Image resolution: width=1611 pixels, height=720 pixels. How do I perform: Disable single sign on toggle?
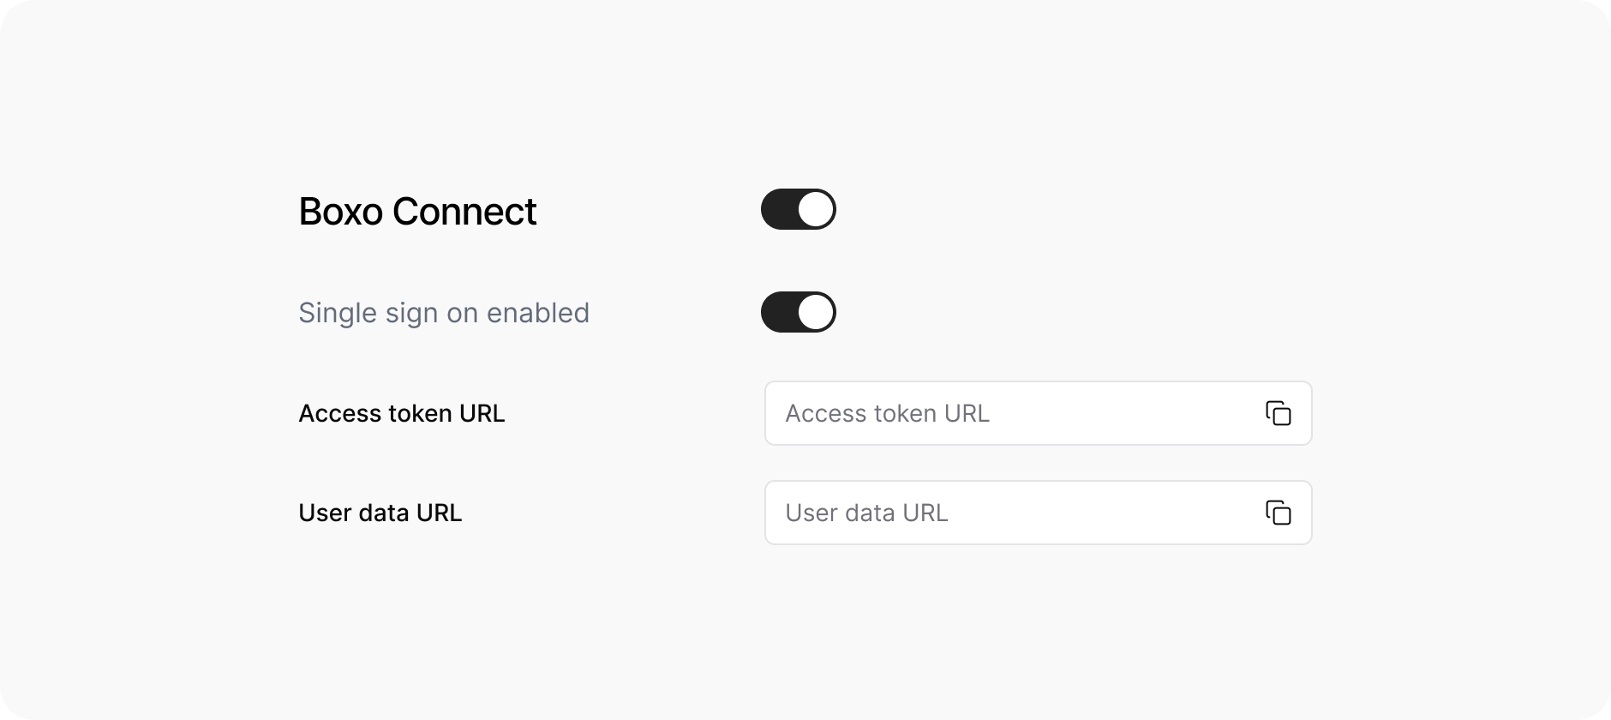click(798, 312)
